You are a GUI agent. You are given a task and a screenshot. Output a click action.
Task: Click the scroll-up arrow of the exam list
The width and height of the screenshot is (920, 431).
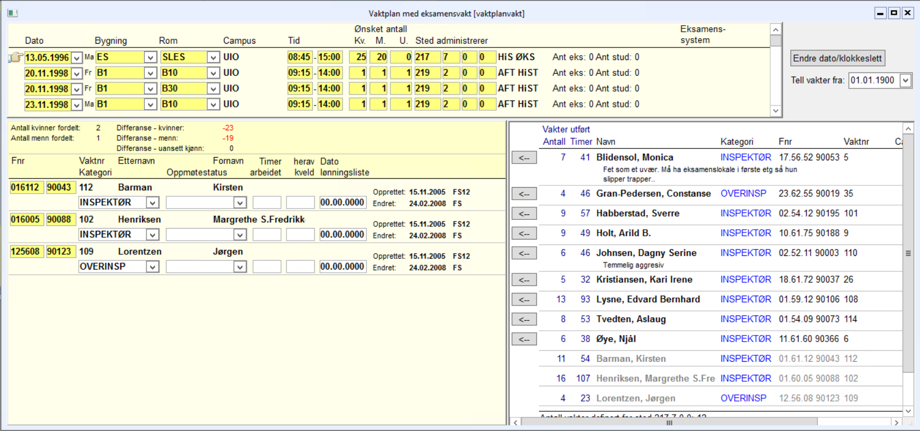pyautogui.click(x=776, y=29)
